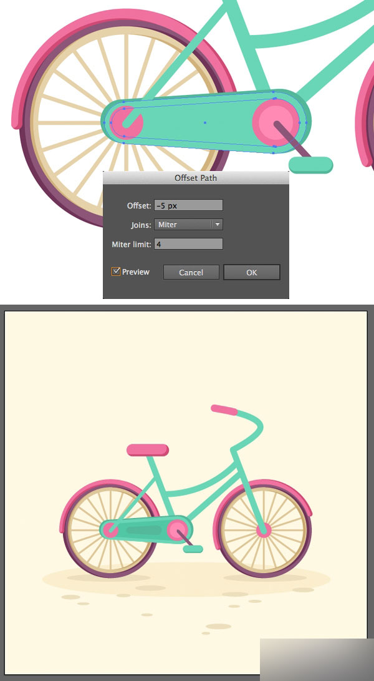The height and width of the screenshot is (681, 374).
Task: Click the Offset value input field
Action: [188, 205]
